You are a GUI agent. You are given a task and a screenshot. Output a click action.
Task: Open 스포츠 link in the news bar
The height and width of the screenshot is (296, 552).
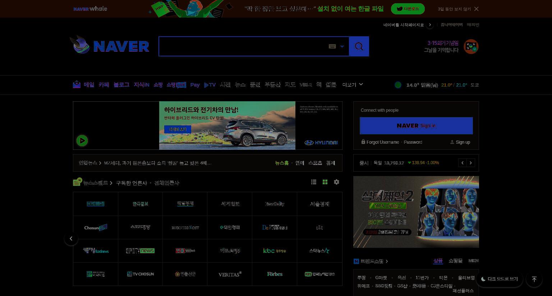tap(315, 163)
